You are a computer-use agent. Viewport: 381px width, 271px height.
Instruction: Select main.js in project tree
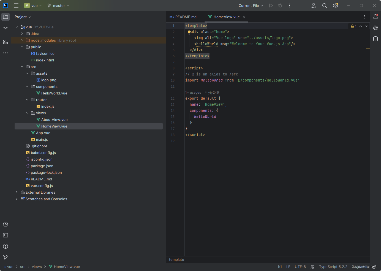[x=42, y=139]
